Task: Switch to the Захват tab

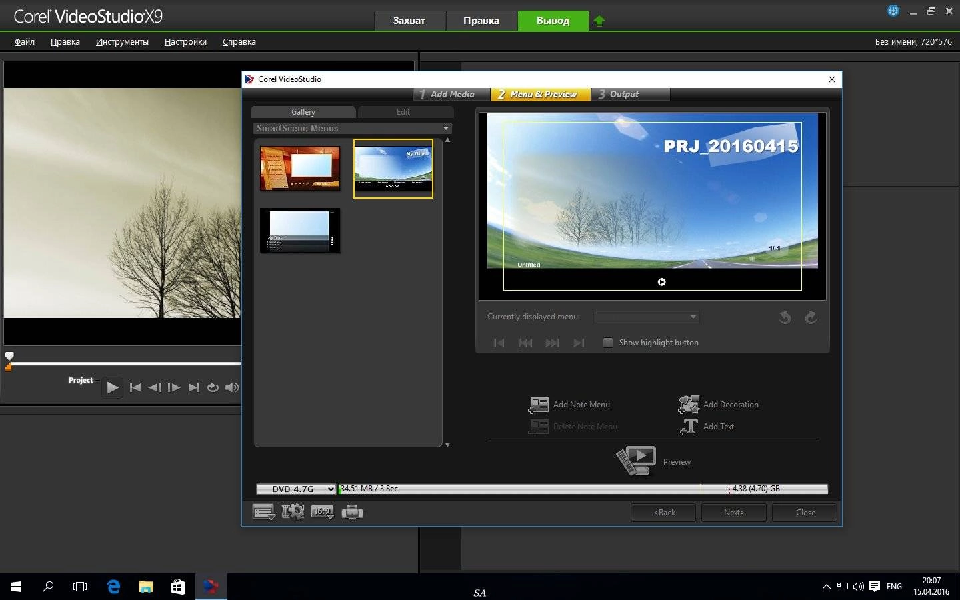Action: coord(409,21)
